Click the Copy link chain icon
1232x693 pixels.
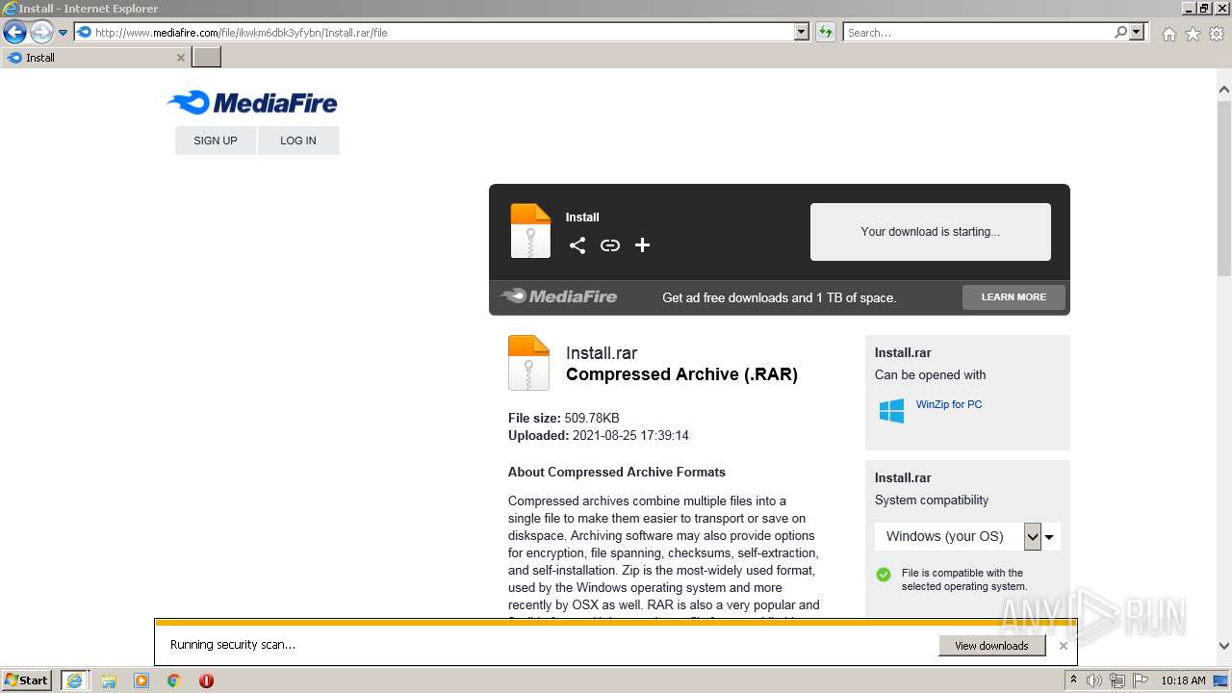click(610, 245)
